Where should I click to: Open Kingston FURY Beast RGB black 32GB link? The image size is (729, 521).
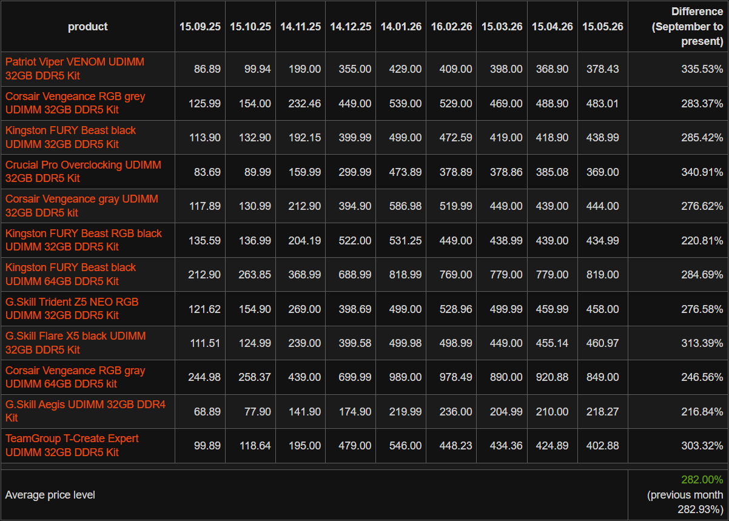84,240
